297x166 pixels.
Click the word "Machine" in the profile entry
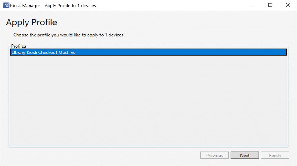[x=67, y=53]
